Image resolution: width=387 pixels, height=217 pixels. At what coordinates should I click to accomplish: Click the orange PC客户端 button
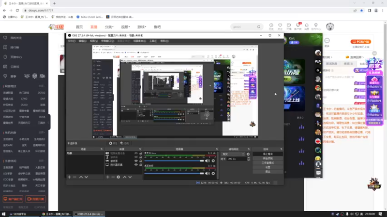click(360, 42)
